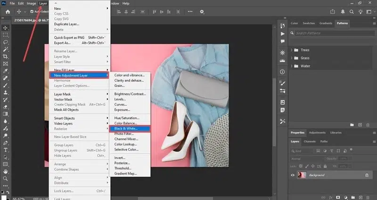Toggle pixel layer filter icon
Viewport: 377px width, 200px height.
click(x=319, y=151)
